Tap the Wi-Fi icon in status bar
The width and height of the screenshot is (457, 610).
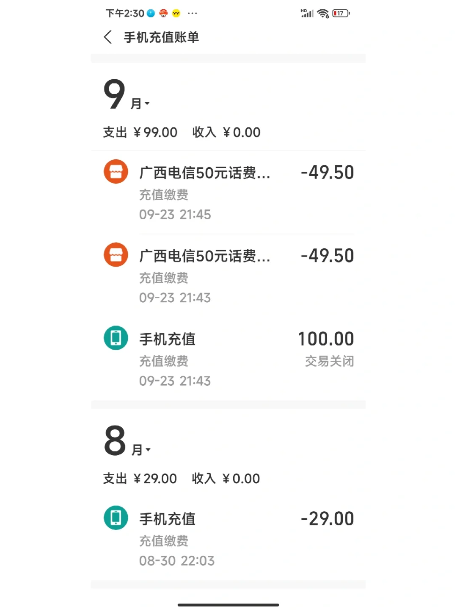click(323, 14)
